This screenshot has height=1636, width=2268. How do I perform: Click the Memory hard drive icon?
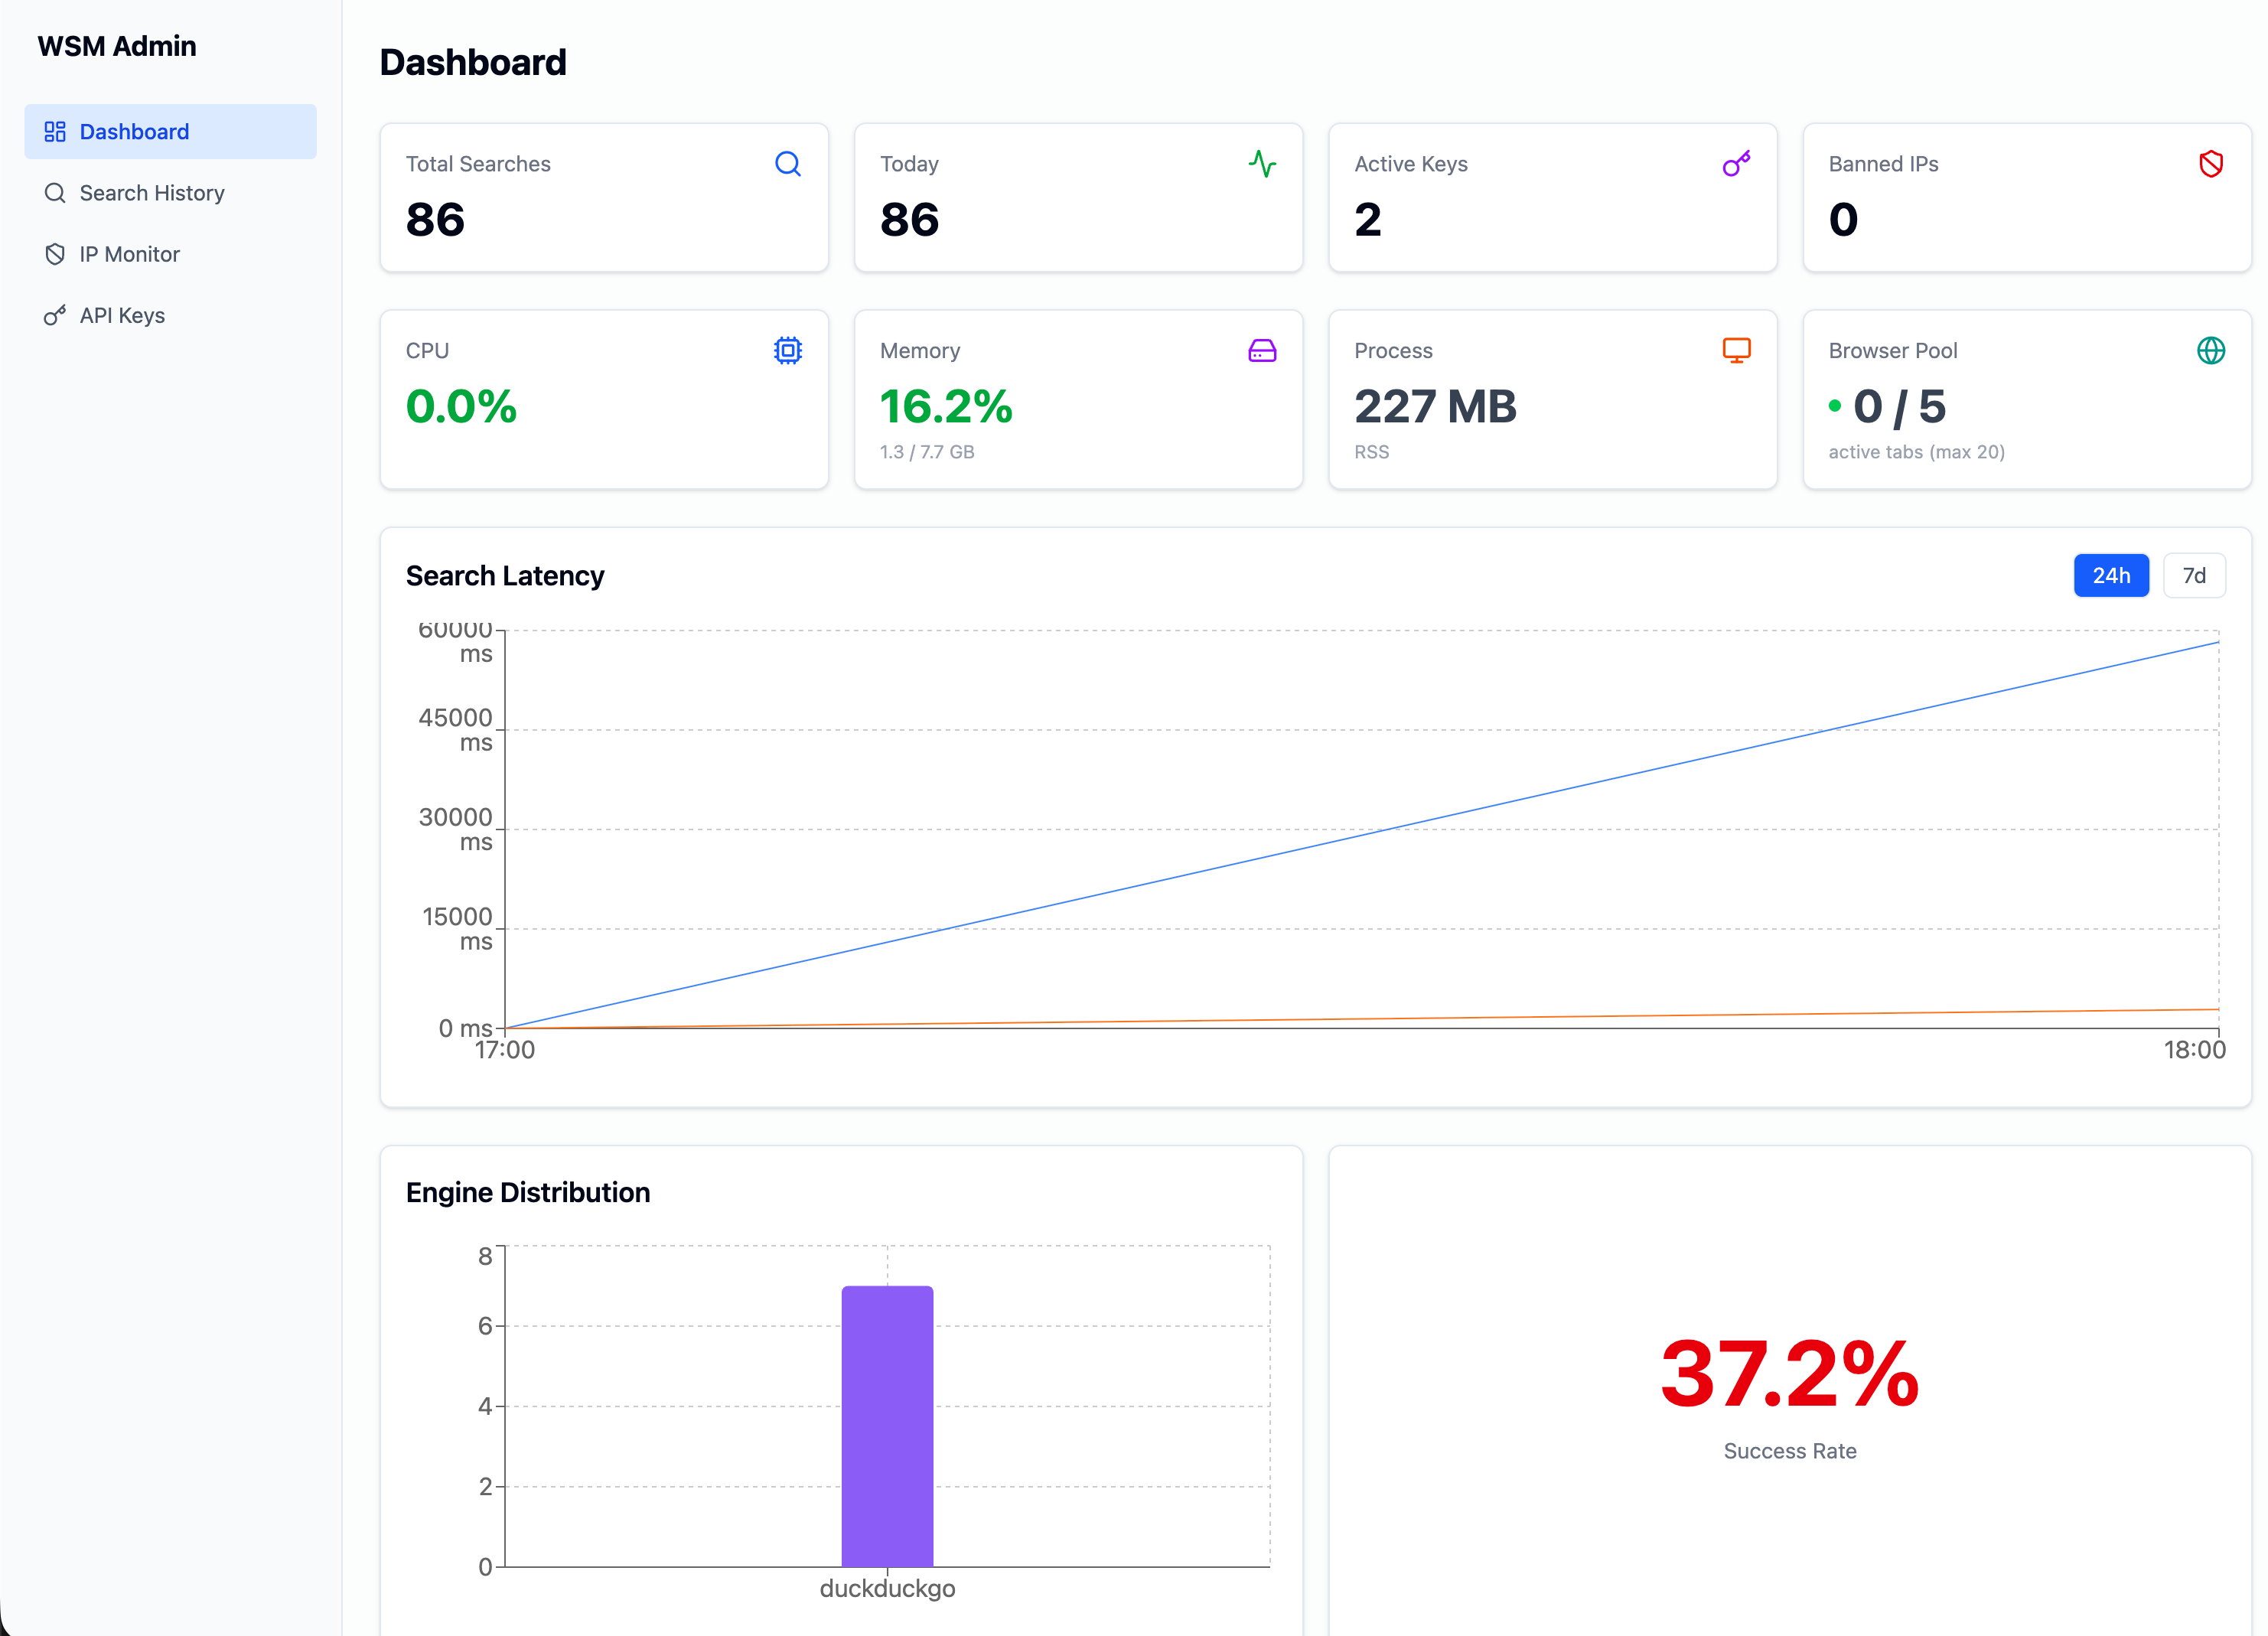(x=1262, y=351)
